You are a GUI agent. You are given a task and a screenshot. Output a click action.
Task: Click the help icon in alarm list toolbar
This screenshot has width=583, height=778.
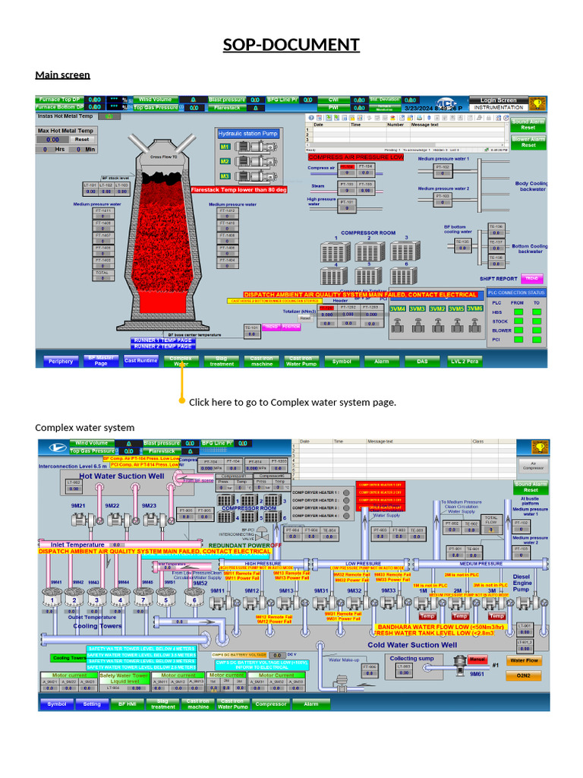pos(311,118)
